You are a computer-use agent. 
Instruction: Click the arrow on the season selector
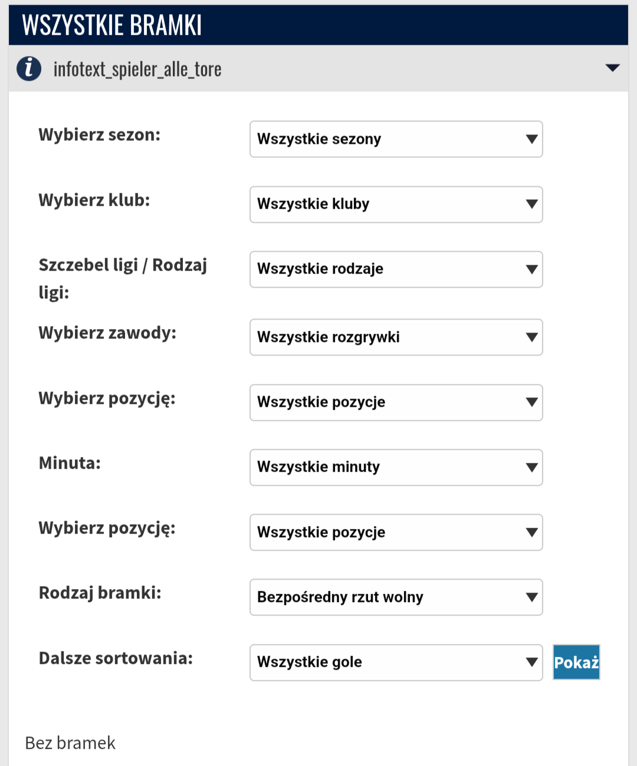coord(531,139)
